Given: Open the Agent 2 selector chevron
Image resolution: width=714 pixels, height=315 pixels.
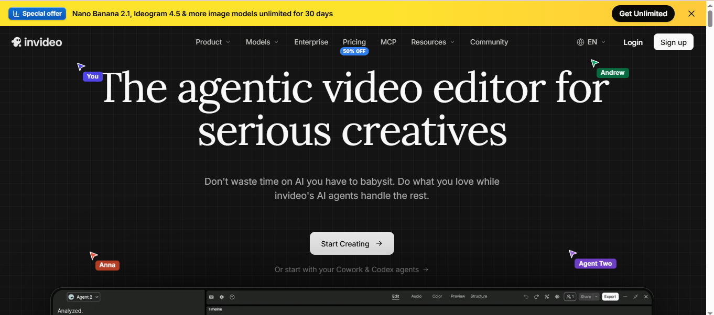Looking at the screenshot, I should coord(97,297).
